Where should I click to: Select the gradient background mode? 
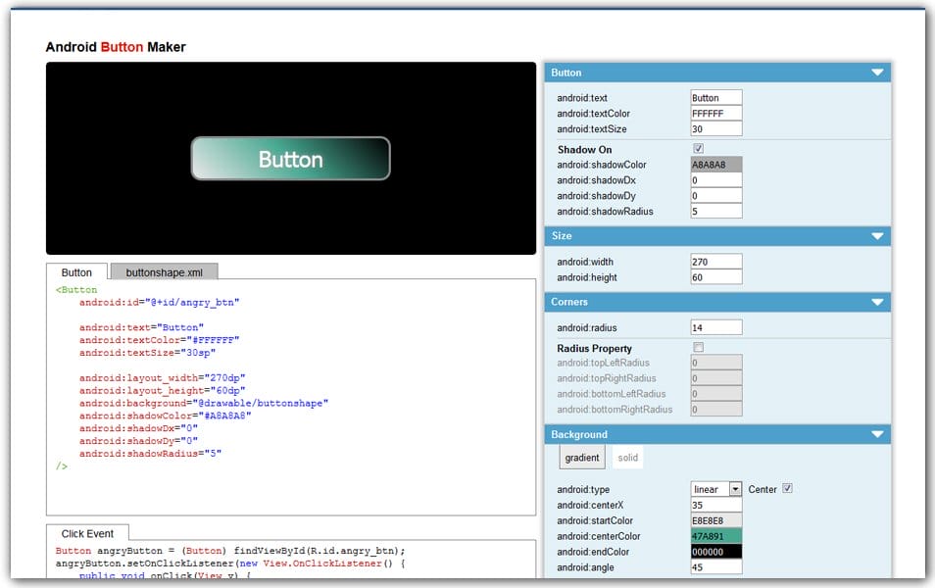(582, 457)
